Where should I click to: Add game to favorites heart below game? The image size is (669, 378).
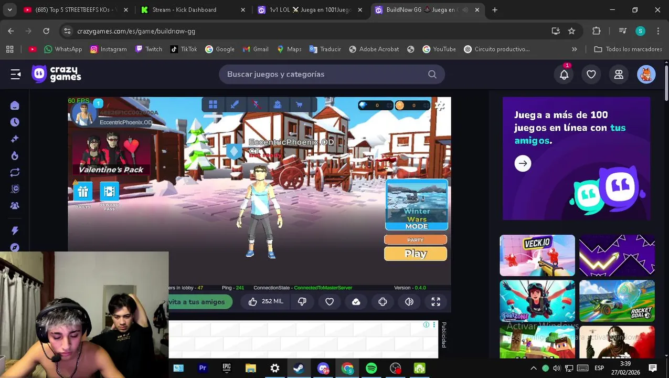point(330,302)
